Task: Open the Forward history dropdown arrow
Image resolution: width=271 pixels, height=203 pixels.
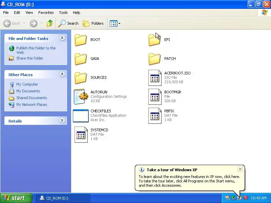Action: [41, 23]
